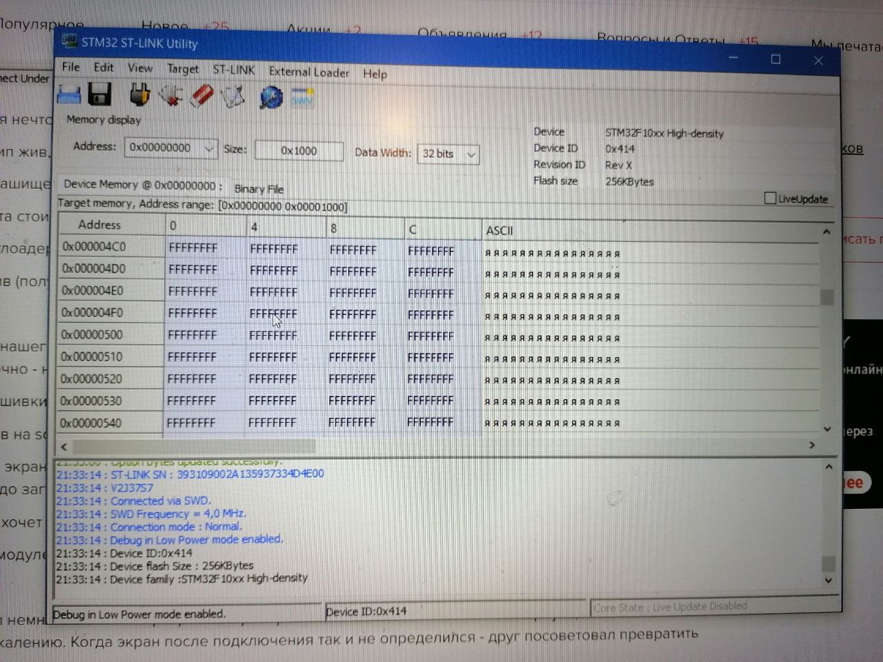Click the Save file floppy icon
The width and height of the screenshot is (883, 662).
pos(100,94)
